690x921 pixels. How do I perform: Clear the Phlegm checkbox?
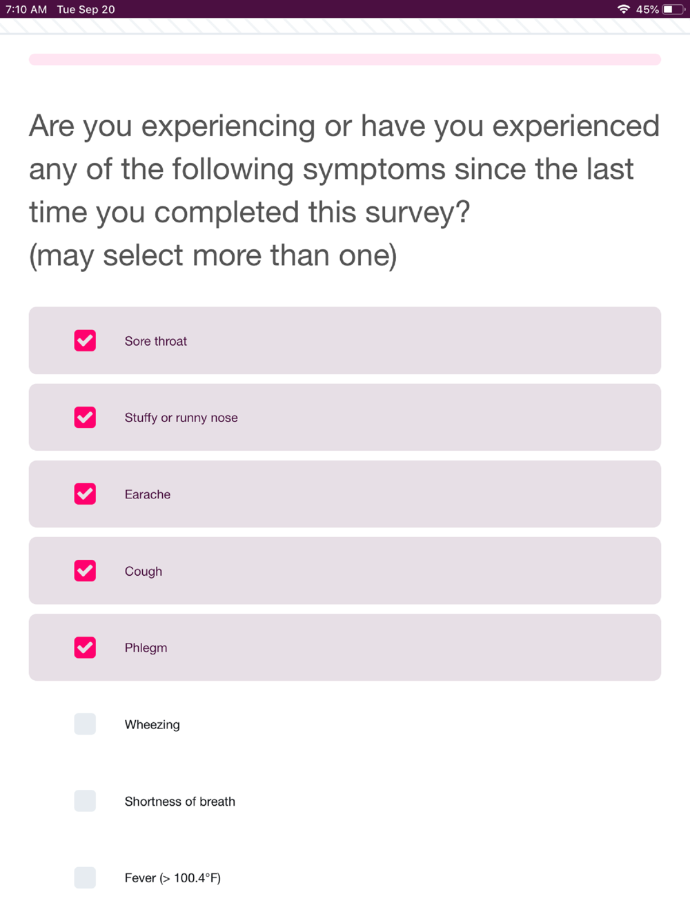point(85,647)
